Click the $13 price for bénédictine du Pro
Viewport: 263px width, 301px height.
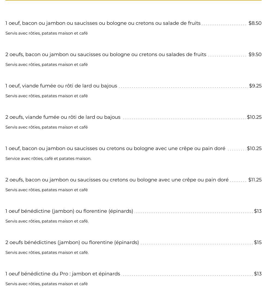[x=258, y=274]
